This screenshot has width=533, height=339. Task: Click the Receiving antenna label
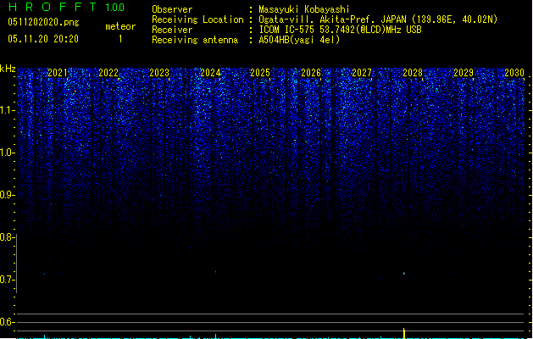coord(195,40)
